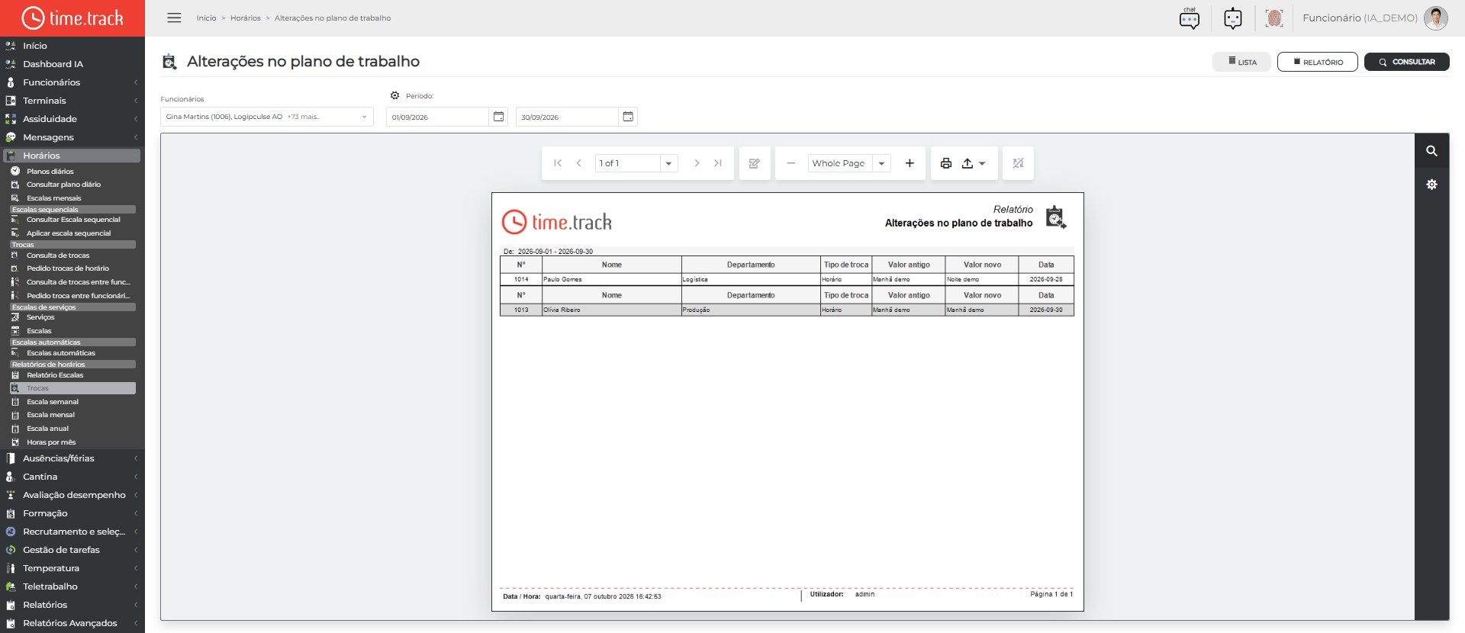Image resolution: width=1465 pixels, height=633 pixels.
Task: Click the zoom in plus icon
Action: tap(910, 163)
